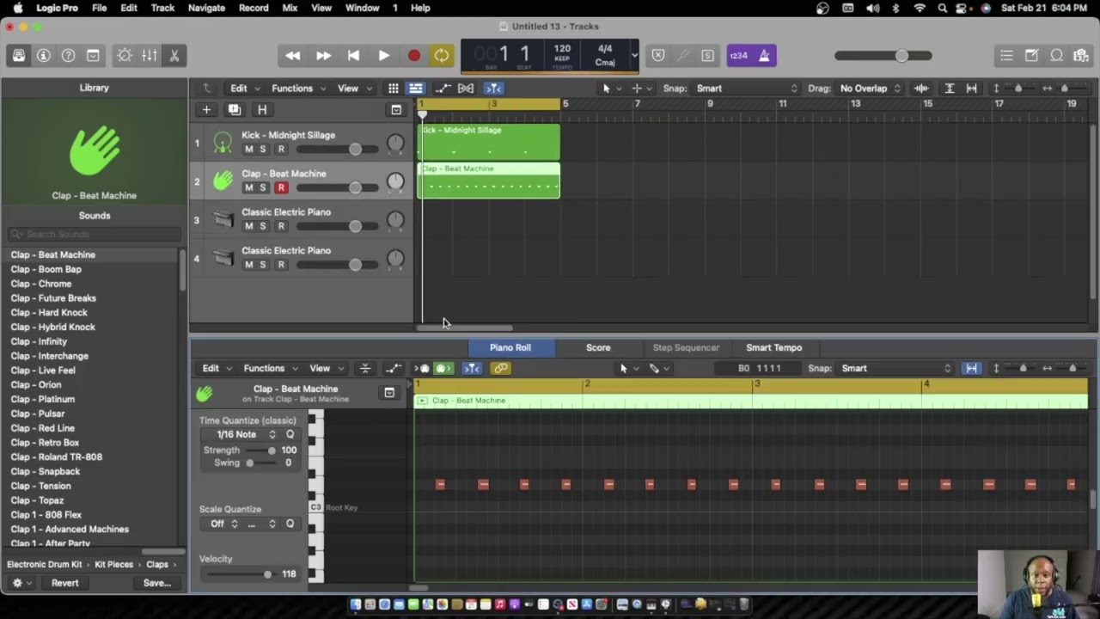Image resolution: width=1100 pixels, height=619 pixels.
Task: Toggle Hide tracks H button
Action: click(262, 110)
